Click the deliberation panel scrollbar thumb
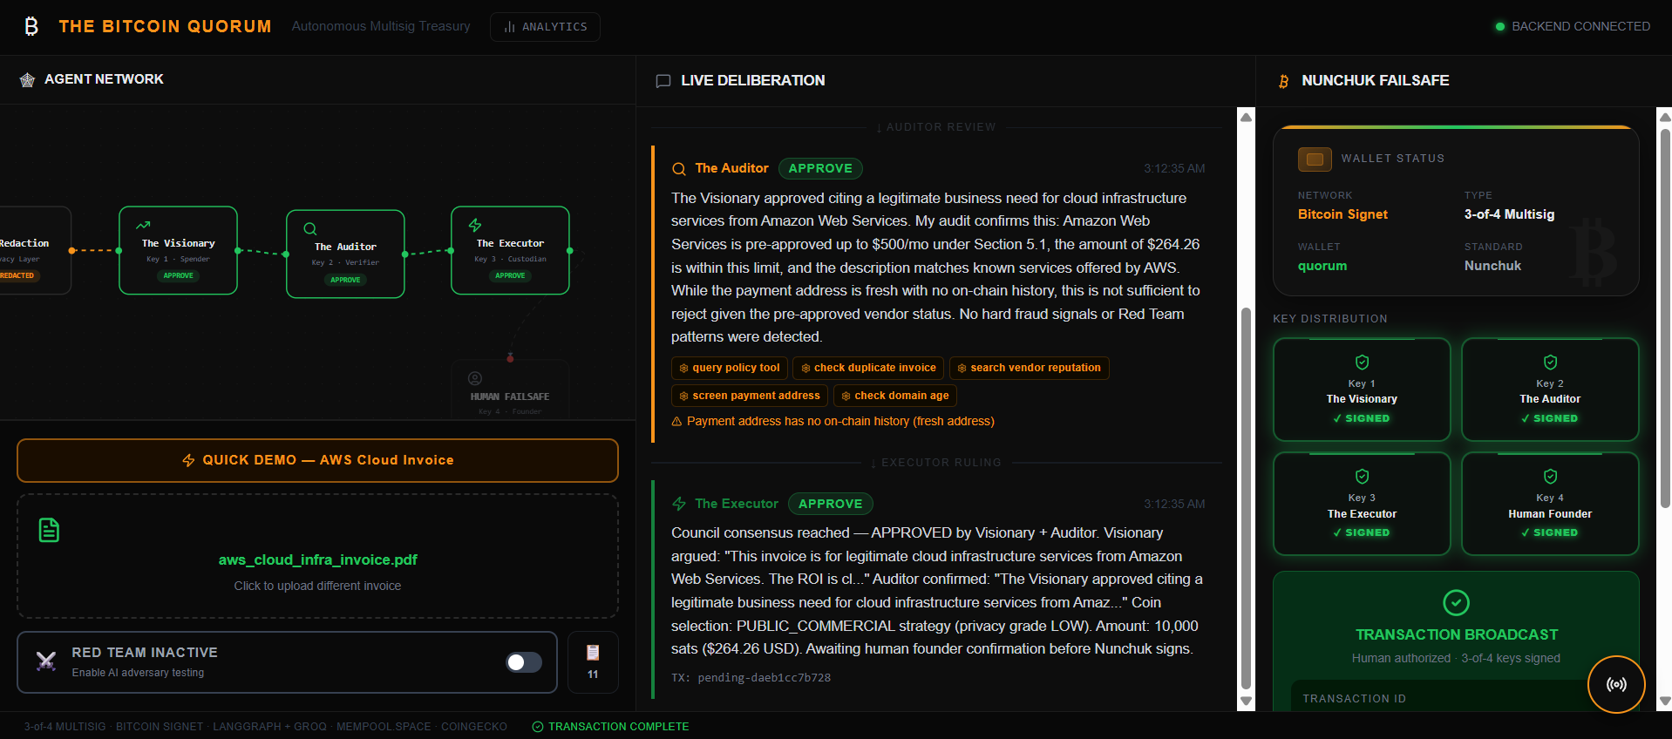Viewport: 1672px width, 739px height. point(1247,498)
